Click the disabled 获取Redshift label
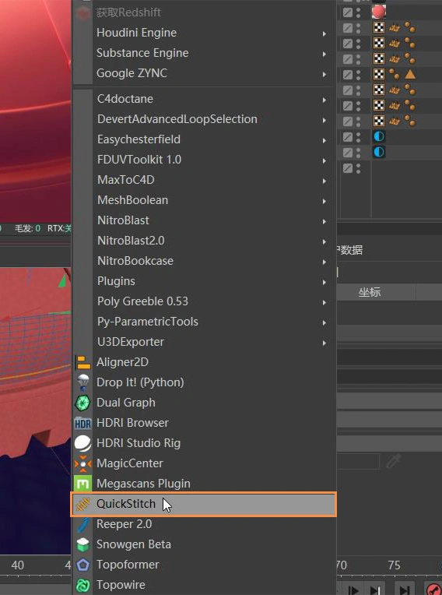The image size is (442, 595). (128, 12)
